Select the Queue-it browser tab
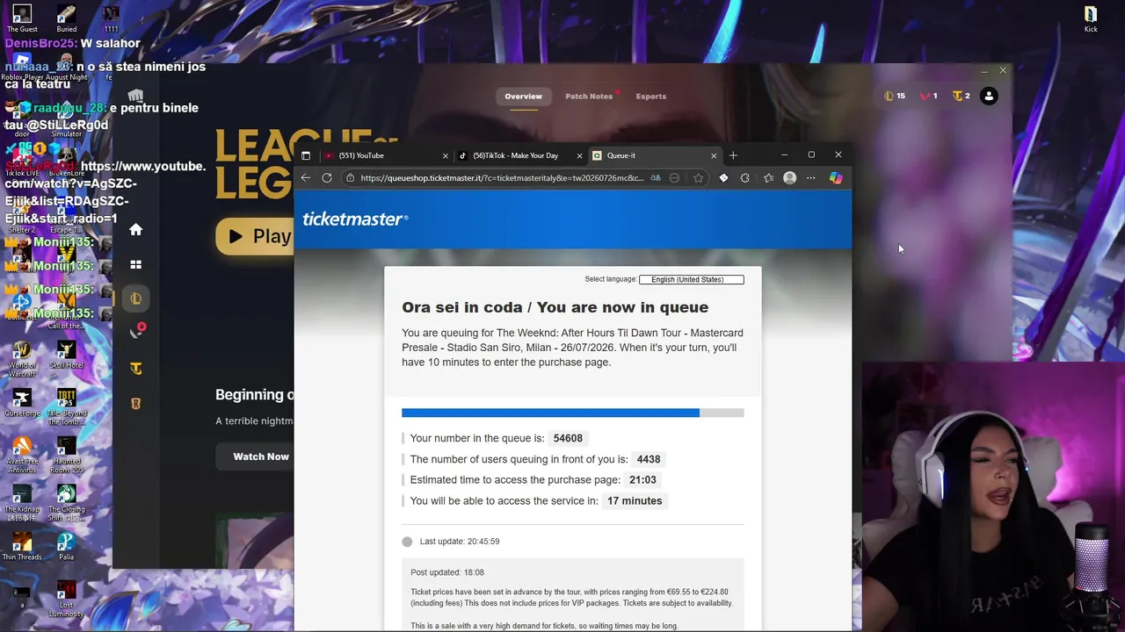This screenshot has height=632, width=1125. coord(654,155)
